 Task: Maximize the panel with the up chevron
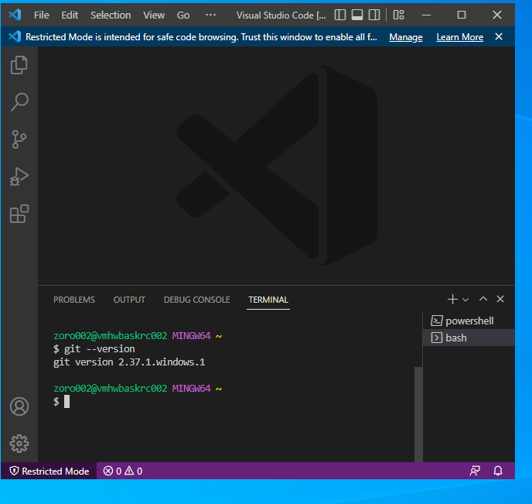483,299
